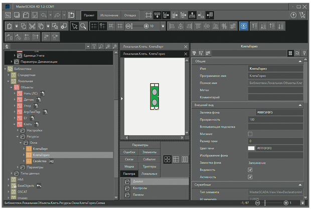Collapse the Клеть tree node

[x=15, y=124]
